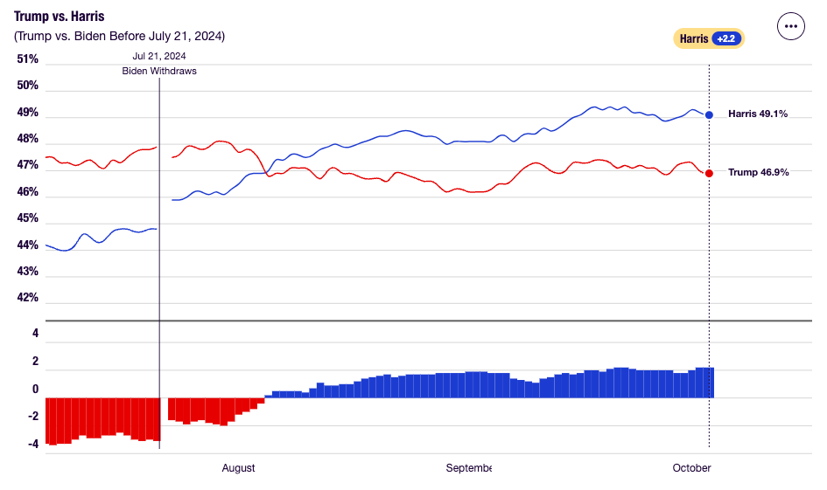The width and height of the screenshot is (827, 490).
Task: Click the August axis label
Action: point(238,468)
